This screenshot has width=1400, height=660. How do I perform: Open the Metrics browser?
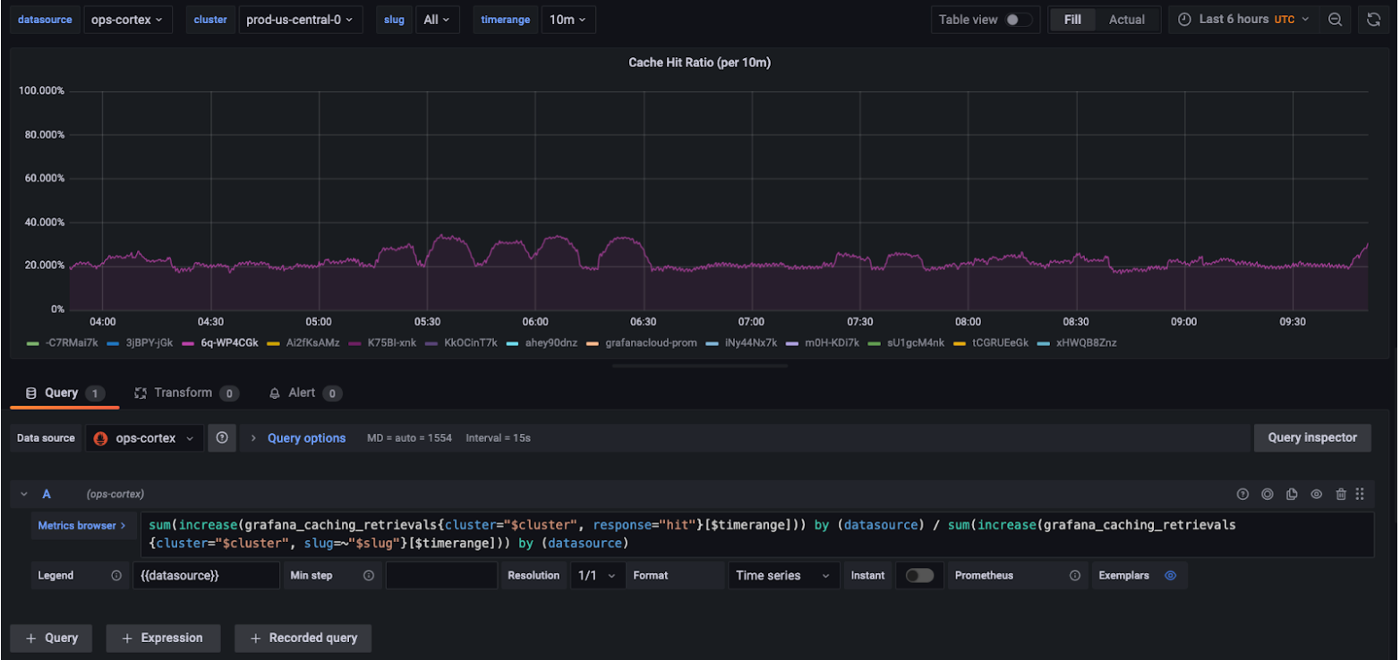tap(81, 525)
